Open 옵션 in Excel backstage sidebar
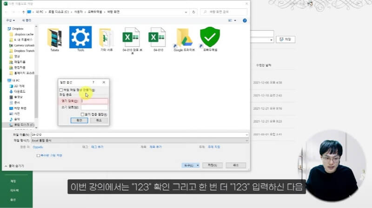 13,200
